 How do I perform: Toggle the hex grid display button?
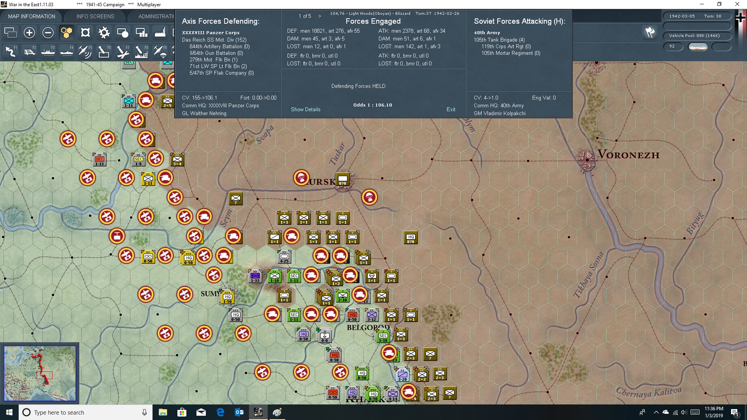click(67, 33)
